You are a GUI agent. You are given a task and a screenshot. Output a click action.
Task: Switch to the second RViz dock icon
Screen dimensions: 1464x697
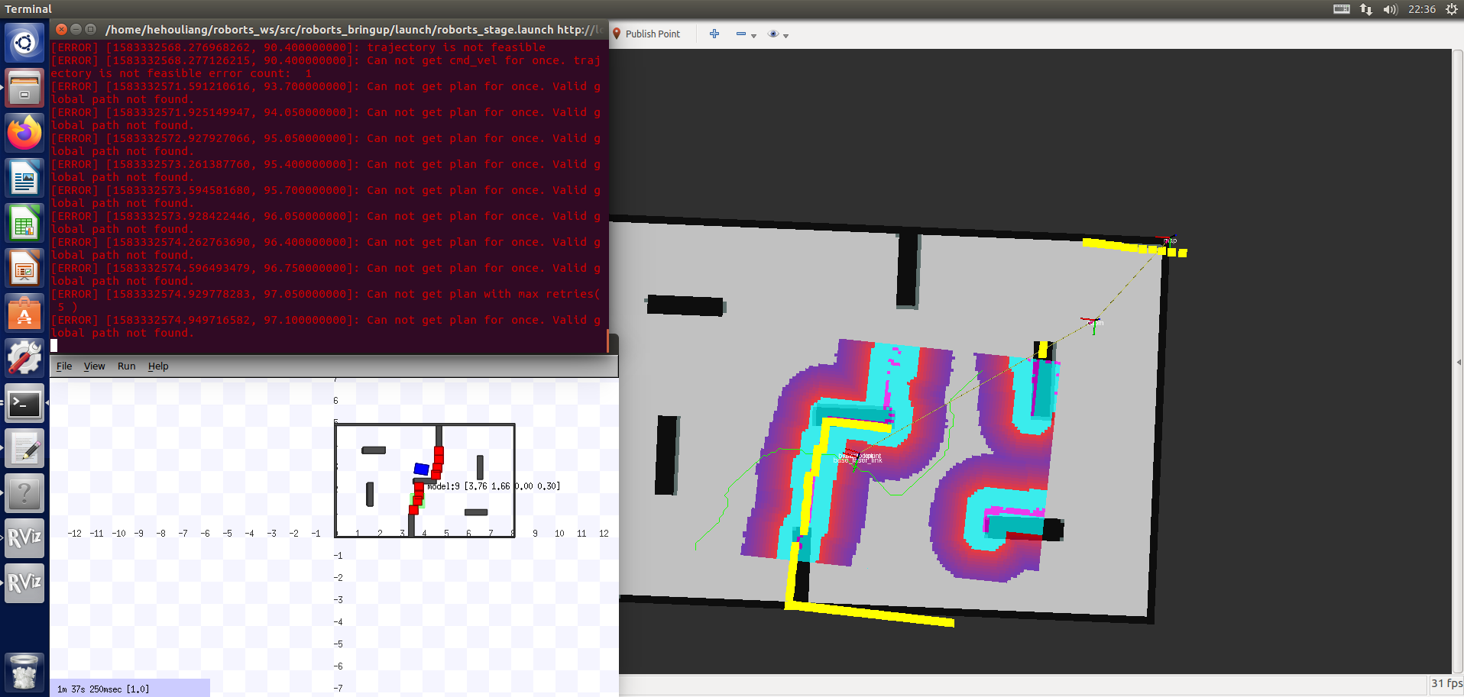point(24,583)
